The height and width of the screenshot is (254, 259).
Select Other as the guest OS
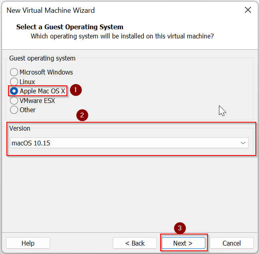click(14, 110)
